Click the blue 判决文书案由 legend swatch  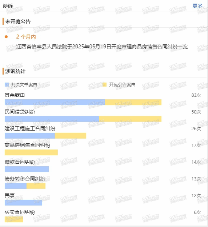[7, 84]
